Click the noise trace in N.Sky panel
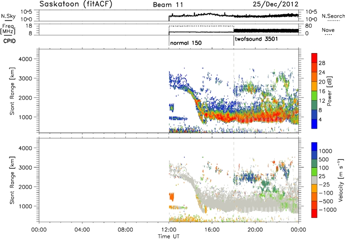 (233, 15)
